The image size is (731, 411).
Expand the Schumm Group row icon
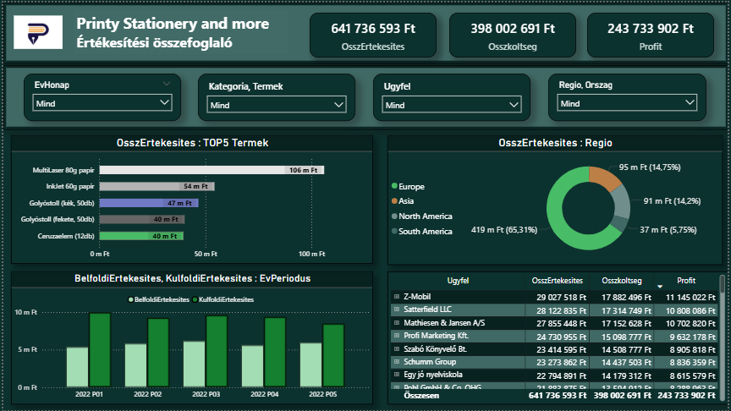[397, 362]
